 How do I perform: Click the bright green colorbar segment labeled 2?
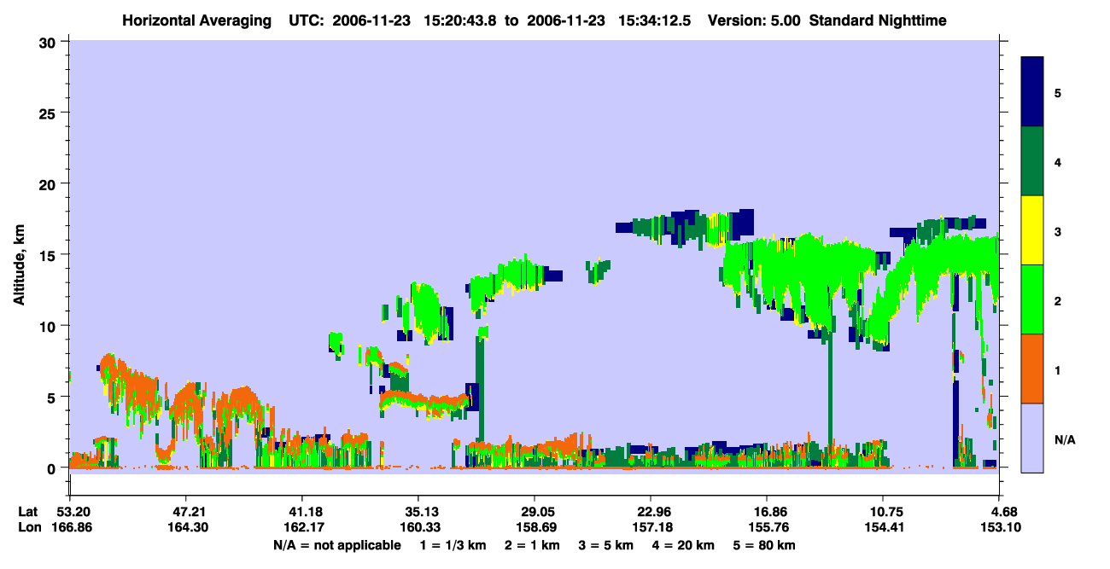pos(1032,299)
